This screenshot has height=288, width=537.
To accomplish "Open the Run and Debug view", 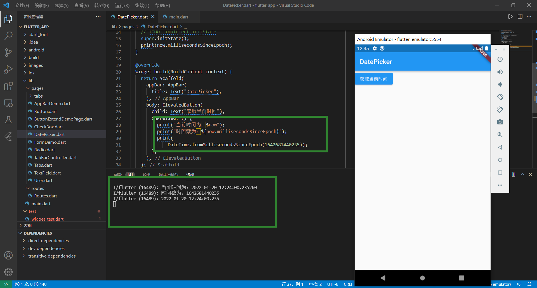I will point(8,69).
